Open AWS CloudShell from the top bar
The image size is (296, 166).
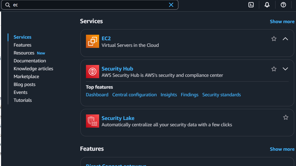(251, 5)
